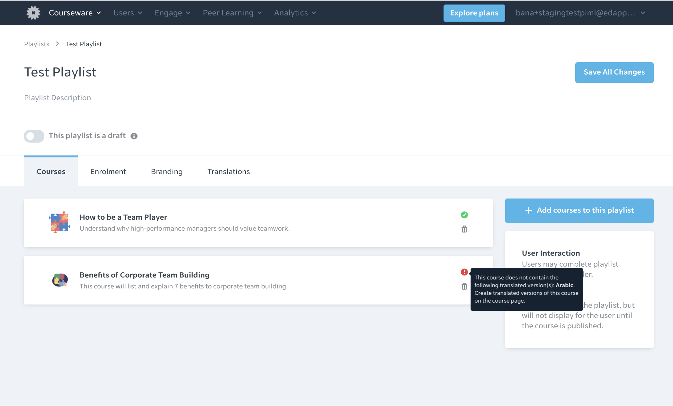Click the Test Playlist breadcrumb text
This screenshot has width=673, height=406.
[84, 44]
